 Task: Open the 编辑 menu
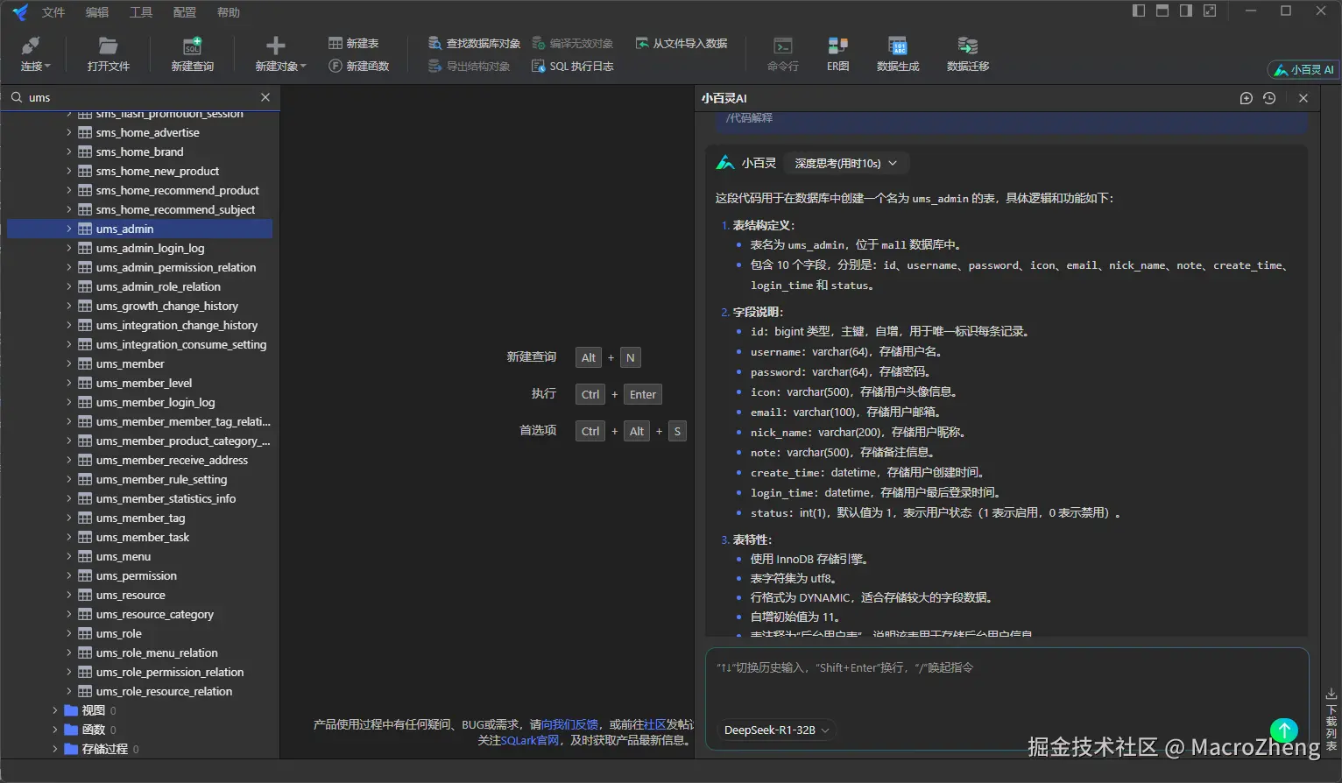[x=97, y=12]
